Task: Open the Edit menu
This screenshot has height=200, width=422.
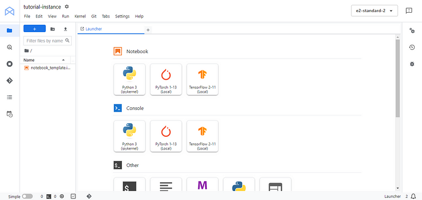Action: pyautogui.click(x=39, y=16)
